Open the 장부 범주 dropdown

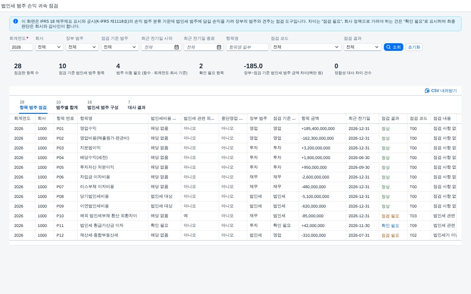pos(82,47)
